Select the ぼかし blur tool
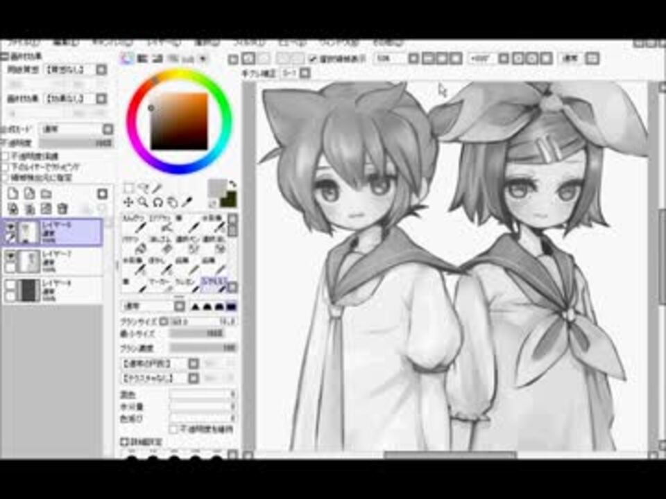This screenshot has height=499, width=666. (x=161, y=266)
